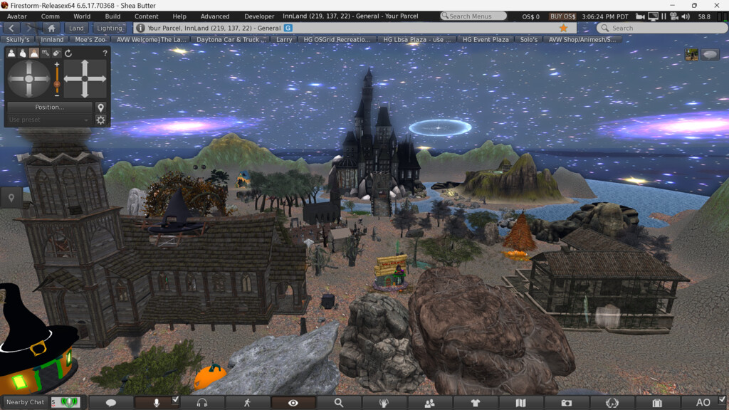This screenshot has height=410, width=729.
Task: Open the World menu
Action: pos(82,16)
